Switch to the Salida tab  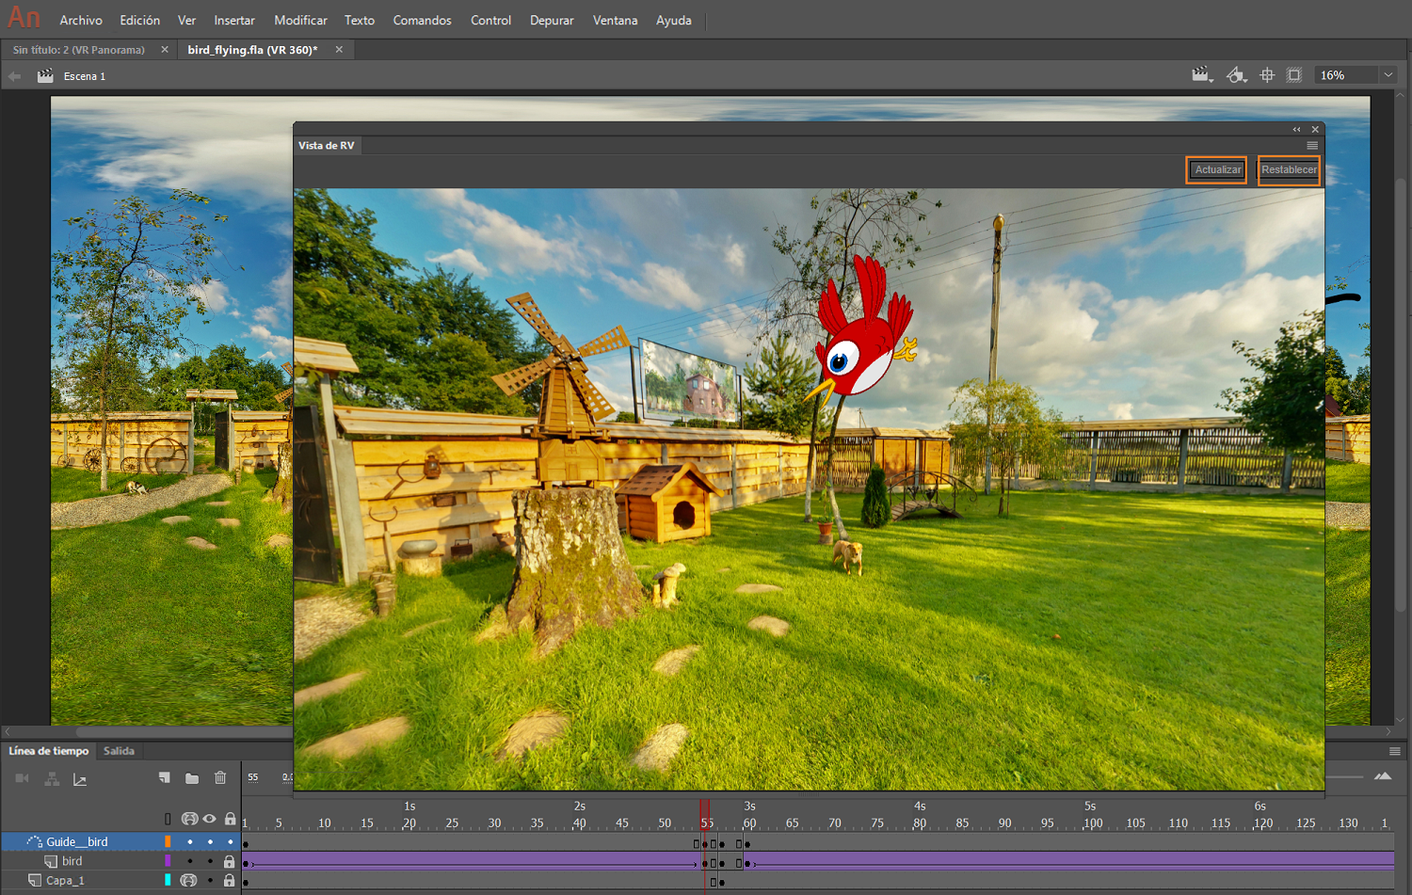click(120, 751)
